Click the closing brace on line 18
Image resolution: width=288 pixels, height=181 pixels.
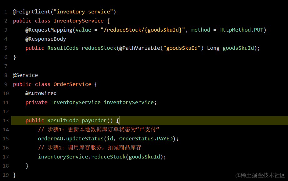(x=27, y=166)
